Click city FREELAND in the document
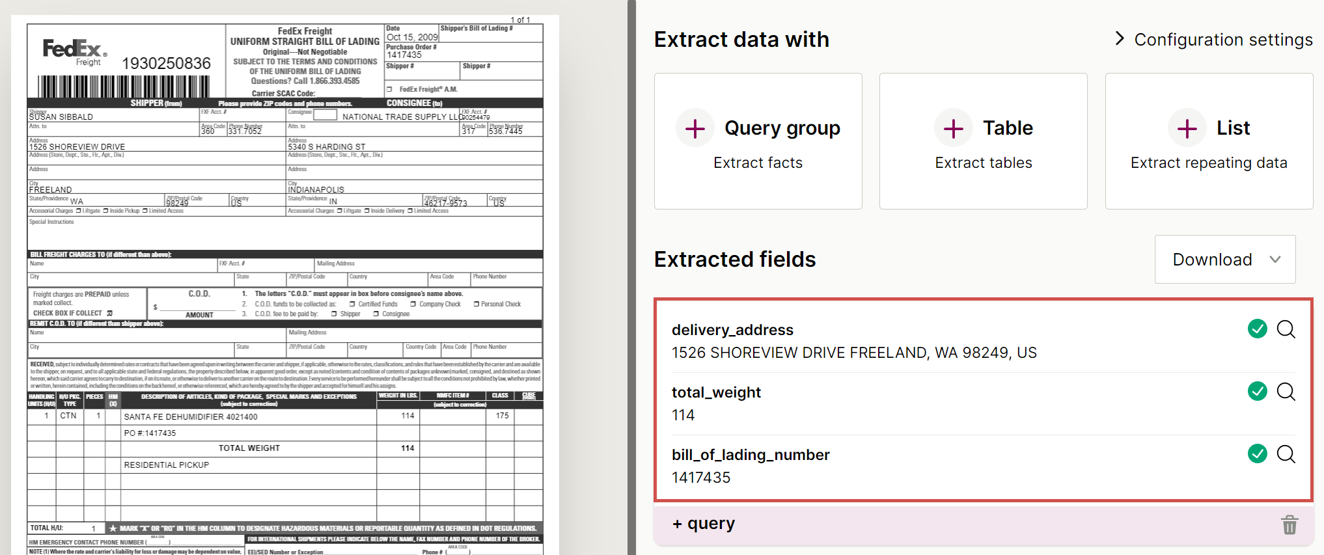Viewport: 1324px width, 555px height. [x=51, y=190]
